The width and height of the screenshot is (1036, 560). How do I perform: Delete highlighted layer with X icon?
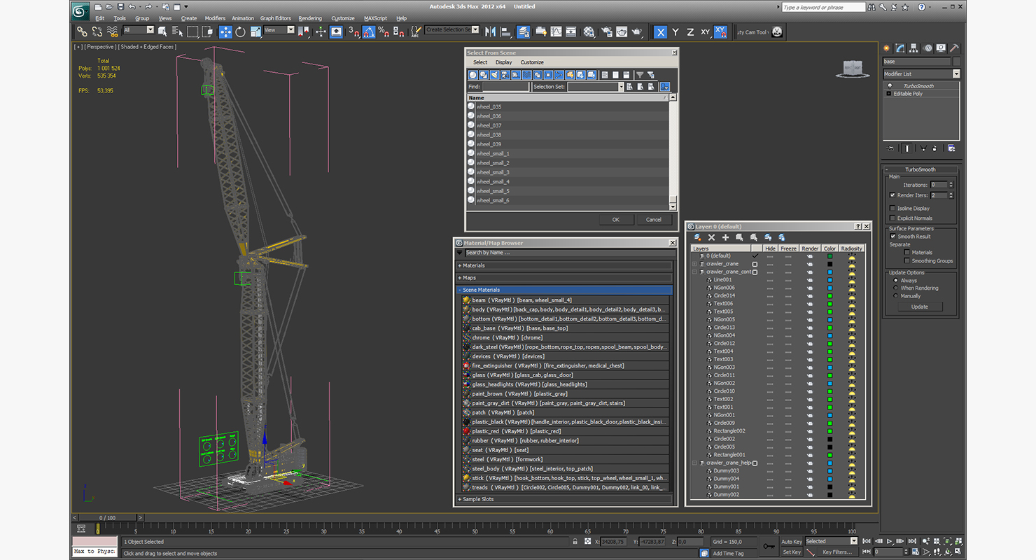coord(711,238)
